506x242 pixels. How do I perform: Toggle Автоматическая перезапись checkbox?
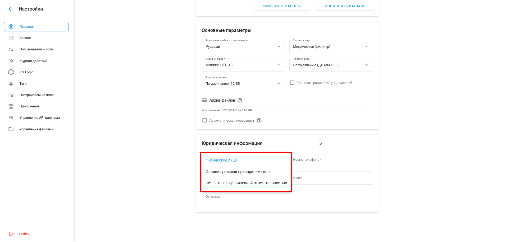click(x=204, y=120)
